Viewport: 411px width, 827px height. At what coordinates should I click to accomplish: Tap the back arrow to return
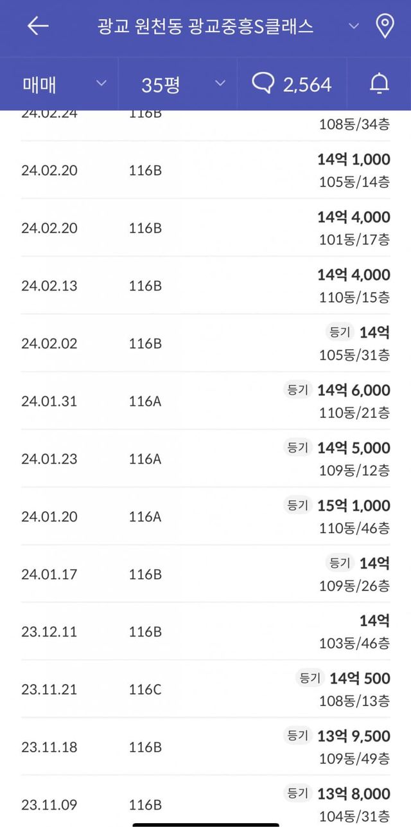coord(37,26)
